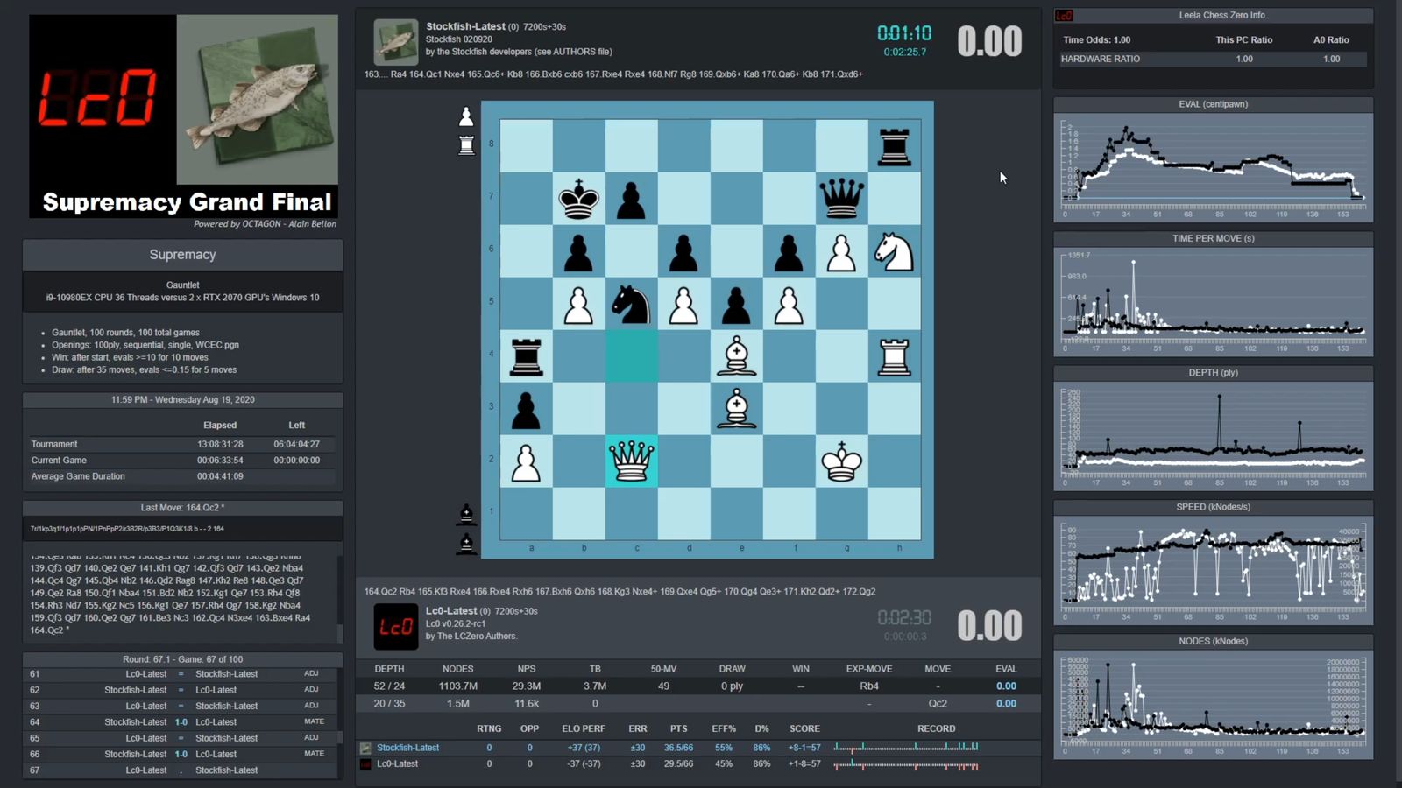Click the highlighted empty c4 square

pos(631,356)
